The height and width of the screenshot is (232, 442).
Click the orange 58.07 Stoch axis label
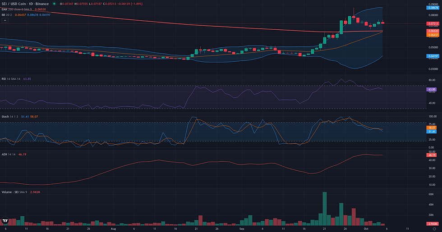pos(432,127)
